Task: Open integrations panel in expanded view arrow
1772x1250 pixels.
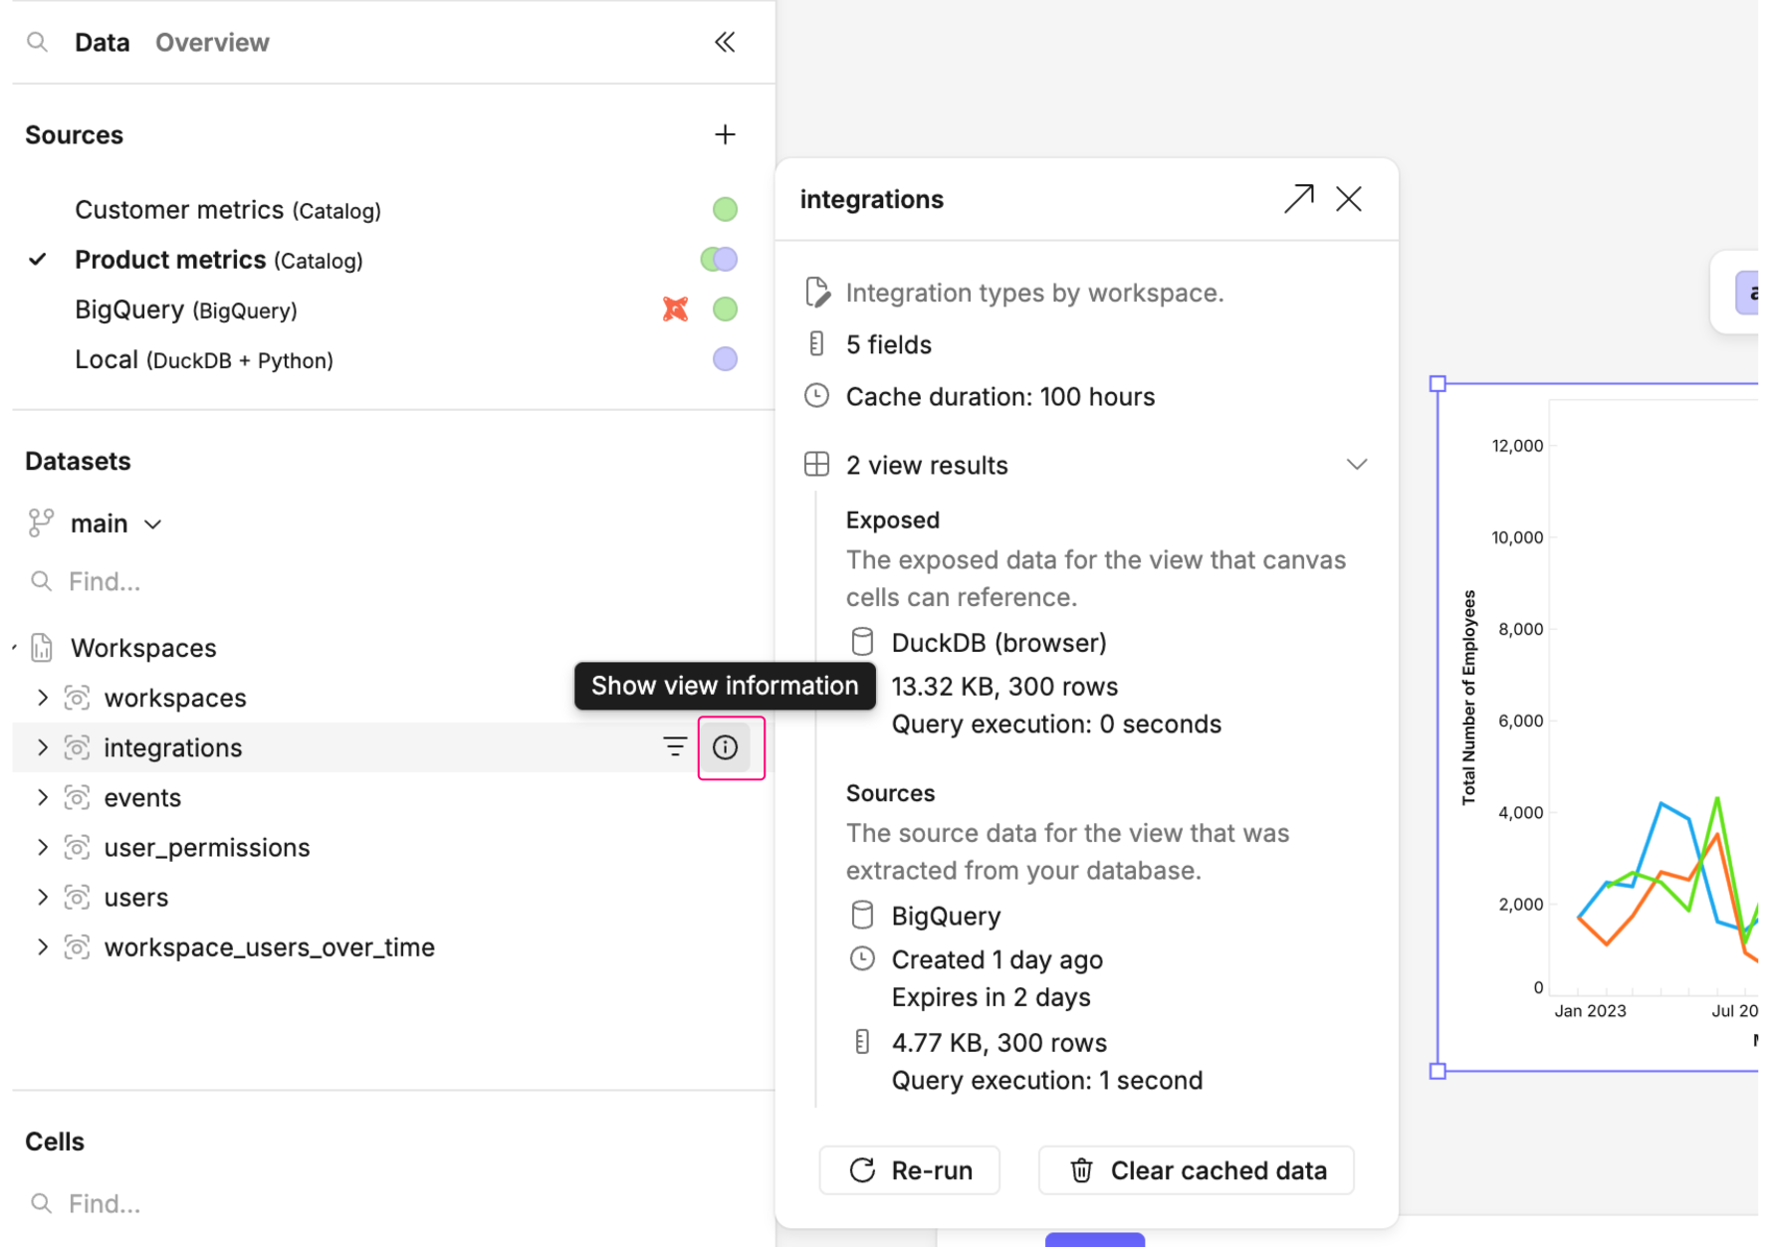Action: click(1298, 199)
